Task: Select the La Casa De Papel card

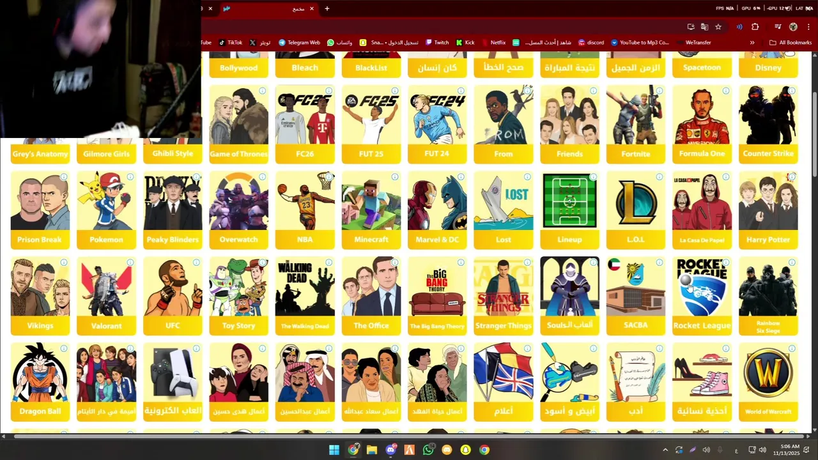Action: (702, 210)
